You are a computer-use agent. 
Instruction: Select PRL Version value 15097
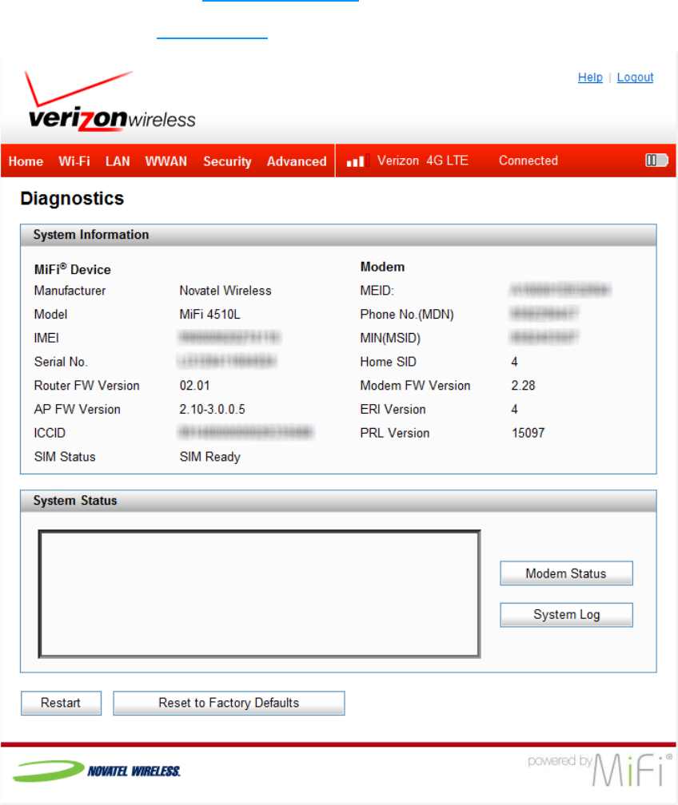tap(528, 433)
